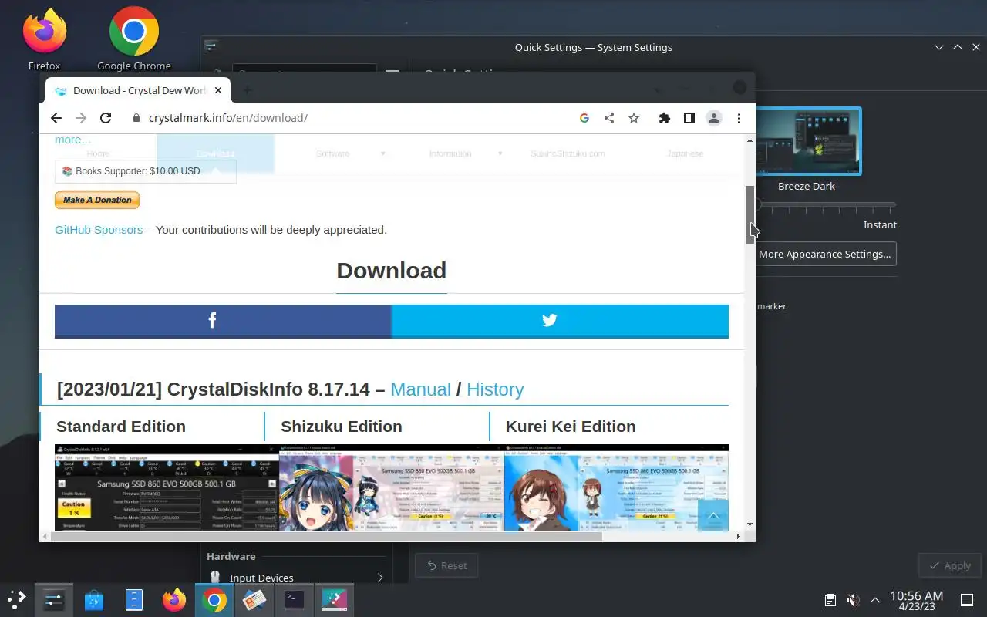Select the Download tab in Chrome
This screenshot has width=987, height=617.
(137, 90)
